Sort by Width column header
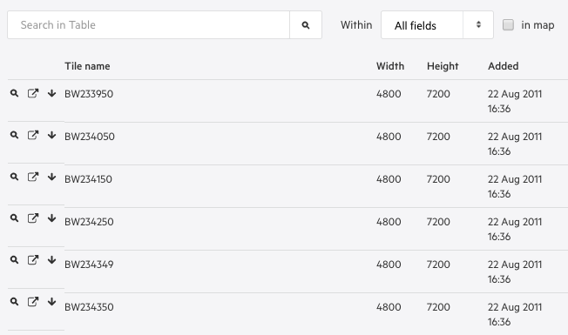 point(390,66)
